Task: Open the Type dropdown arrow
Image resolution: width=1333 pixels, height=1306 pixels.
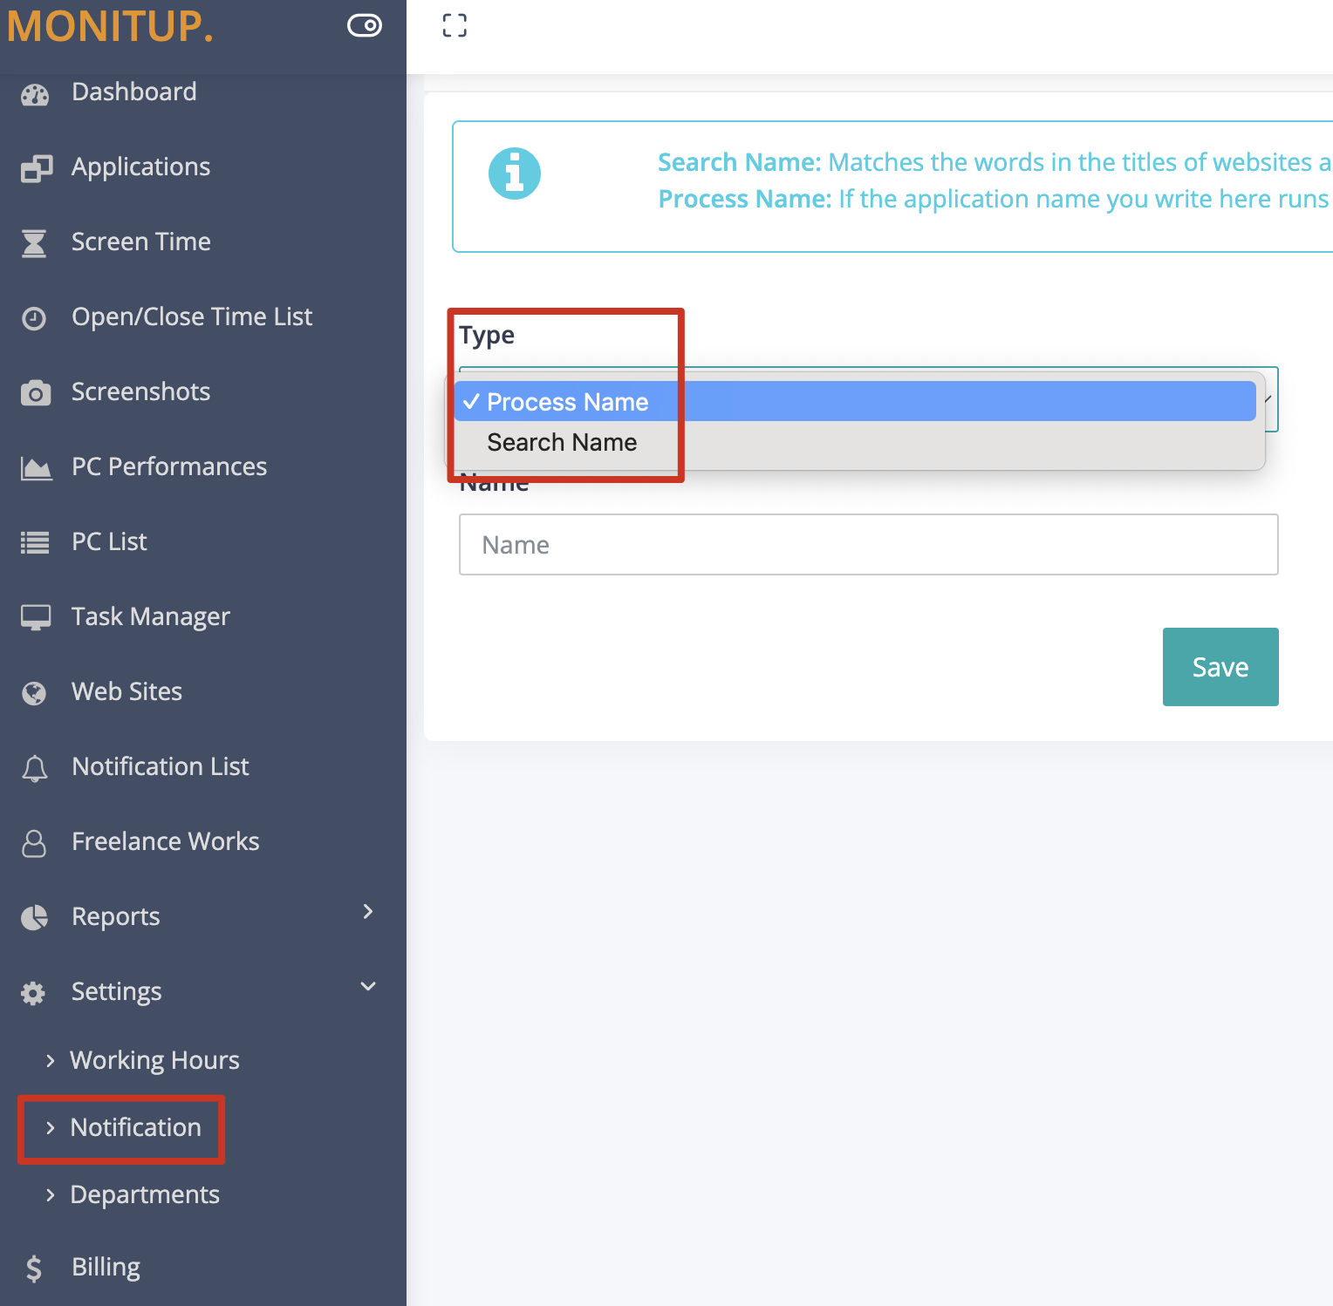Action: click(1267, 399)
